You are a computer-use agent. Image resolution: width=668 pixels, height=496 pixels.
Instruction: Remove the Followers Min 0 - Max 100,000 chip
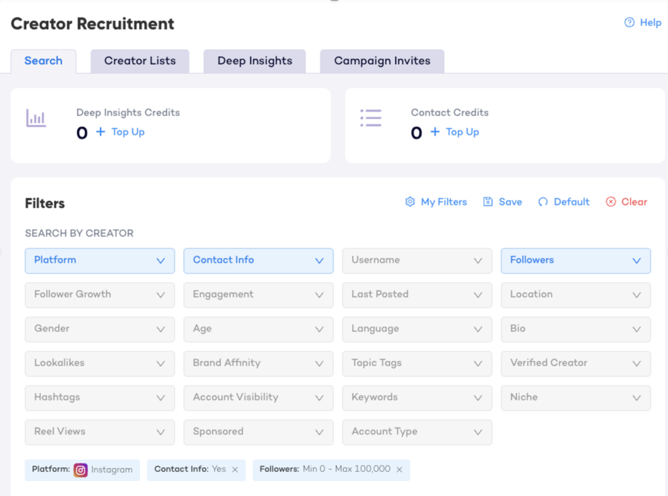pyautogui.click(x=399, y=470)
